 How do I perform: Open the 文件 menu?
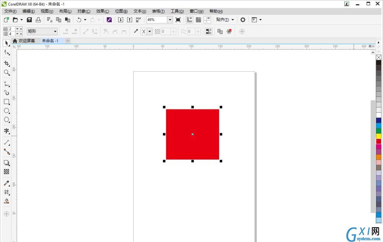pos(10,11)
